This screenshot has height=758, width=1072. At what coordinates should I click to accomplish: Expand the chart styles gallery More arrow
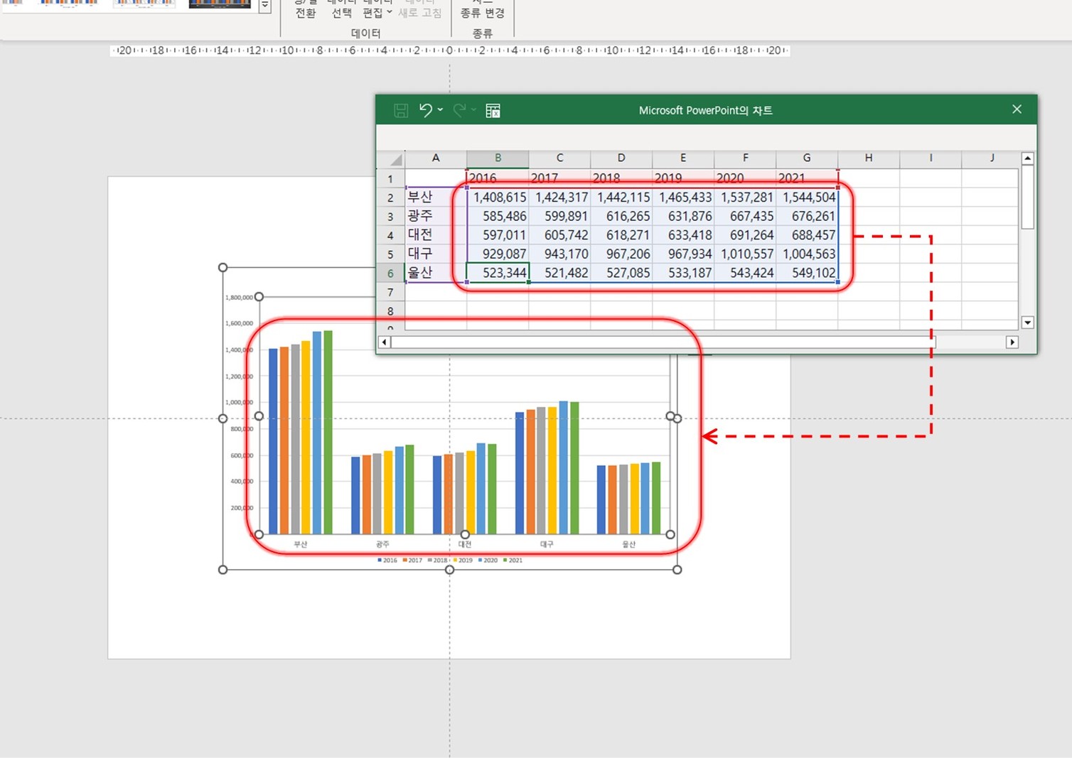264,6
